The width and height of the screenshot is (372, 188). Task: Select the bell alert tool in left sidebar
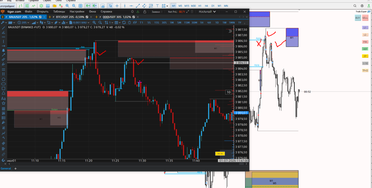click(x=3, y=50)
